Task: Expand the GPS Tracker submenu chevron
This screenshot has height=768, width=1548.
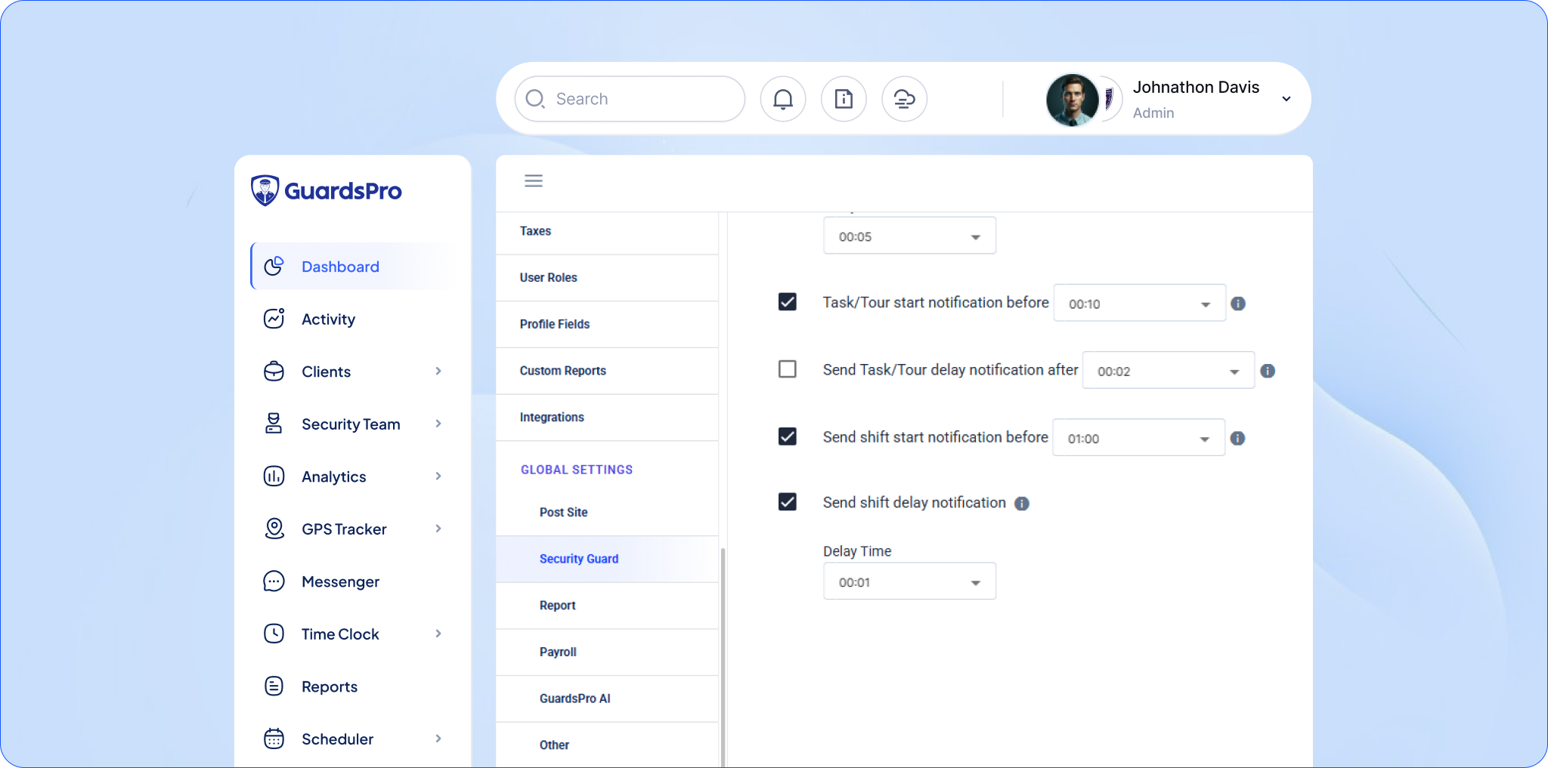Action: pos(438,529)
